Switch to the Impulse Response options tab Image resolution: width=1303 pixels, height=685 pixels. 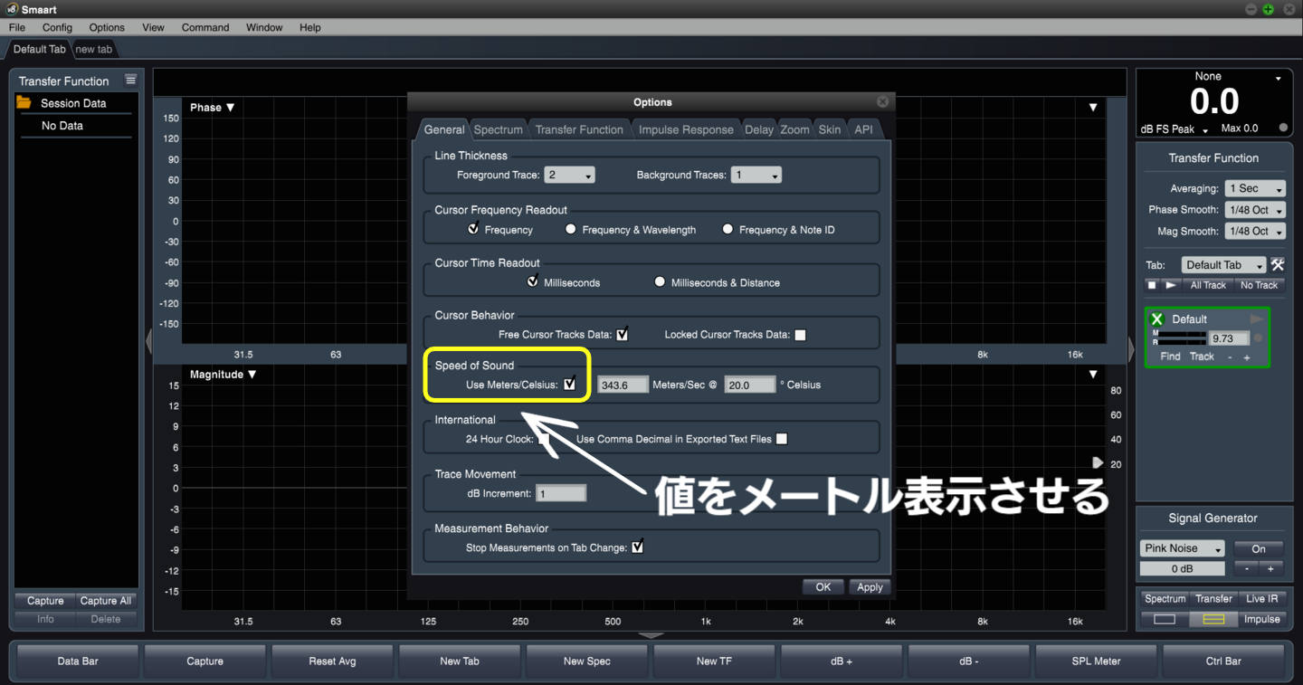point(685,129)
